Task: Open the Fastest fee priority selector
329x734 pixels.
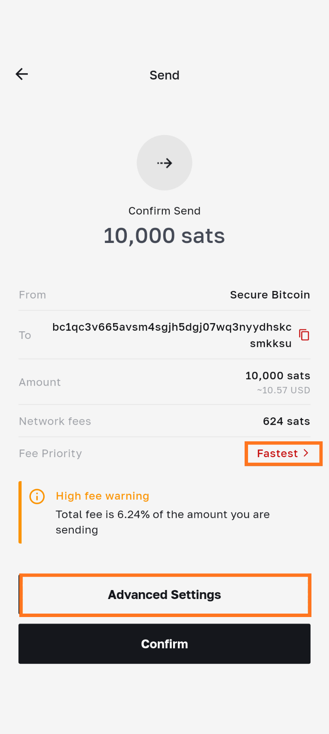Action: pos(283,453)
